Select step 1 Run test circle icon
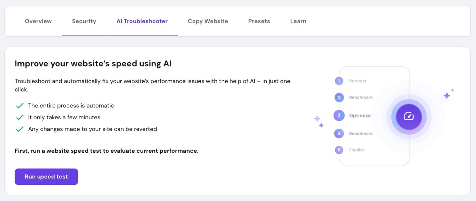Viewport: 476px width, 201px height. point(339,81)
